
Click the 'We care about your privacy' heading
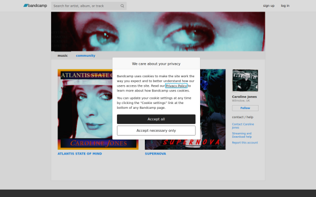[x=156, y=64]
